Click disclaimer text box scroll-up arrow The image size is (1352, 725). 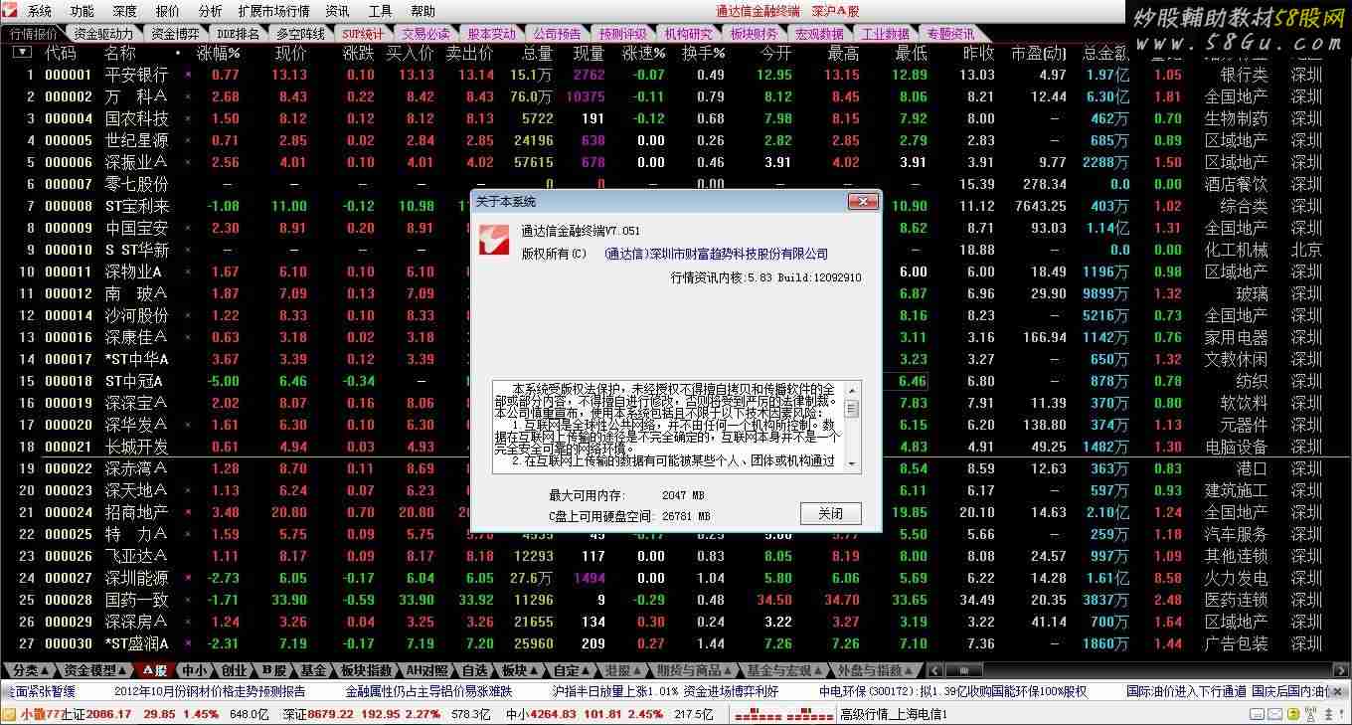852,389
